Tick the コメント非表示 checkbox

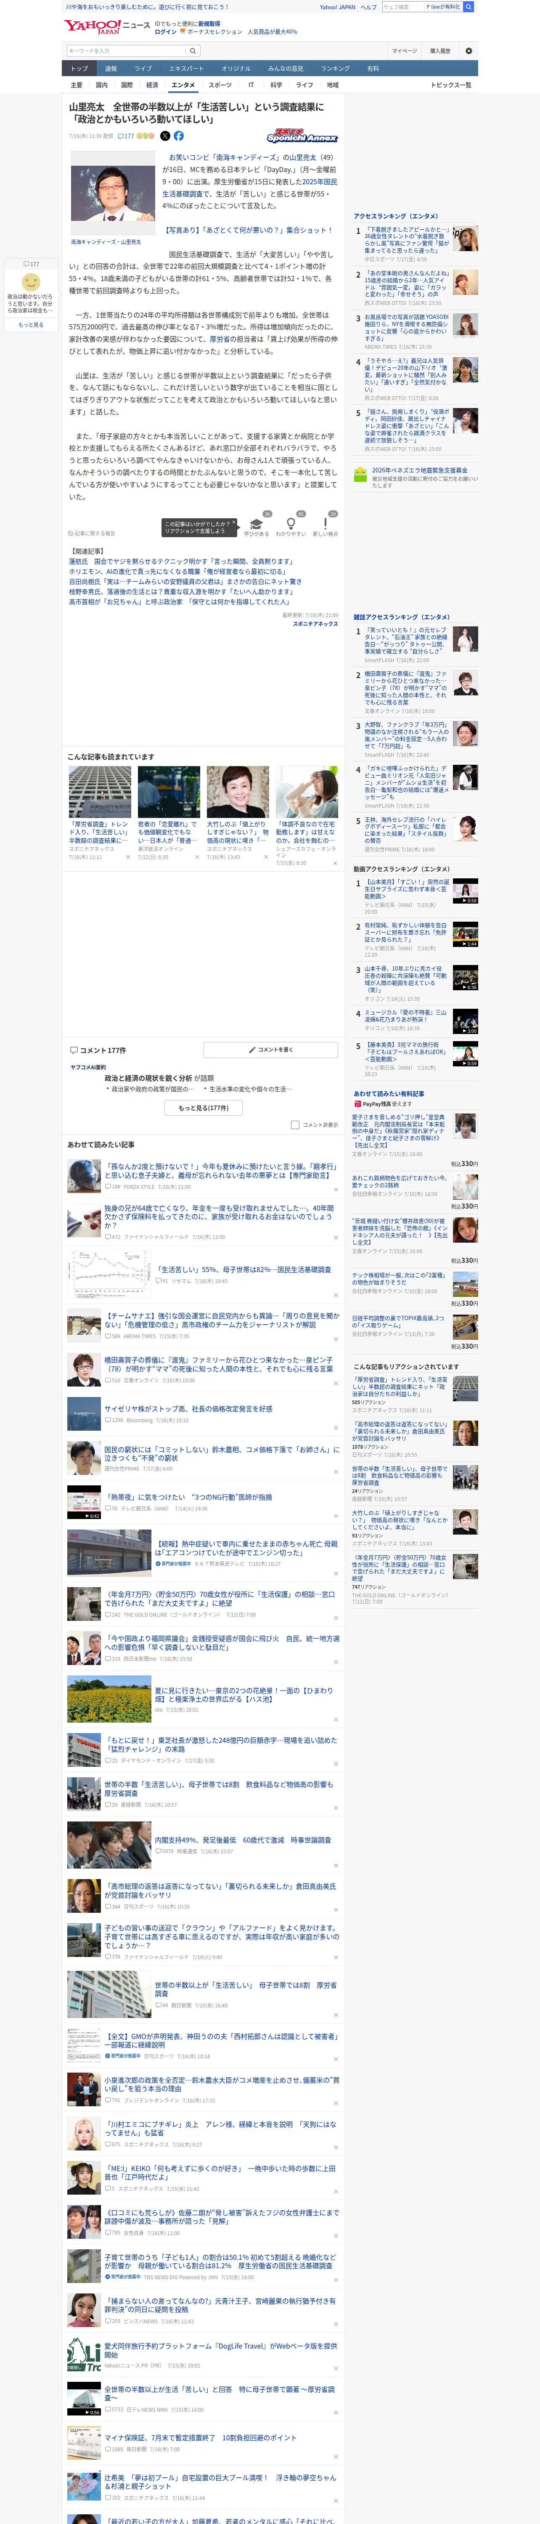pos(295,1125)
